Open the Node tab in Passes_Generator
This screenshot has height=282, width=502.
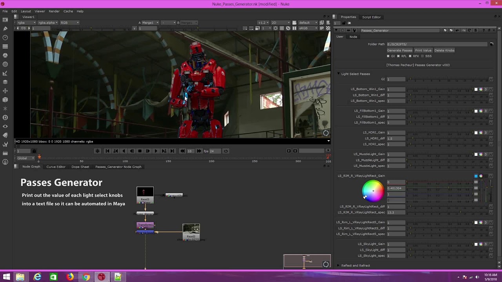pyautogui.click(x=353, y=37)
